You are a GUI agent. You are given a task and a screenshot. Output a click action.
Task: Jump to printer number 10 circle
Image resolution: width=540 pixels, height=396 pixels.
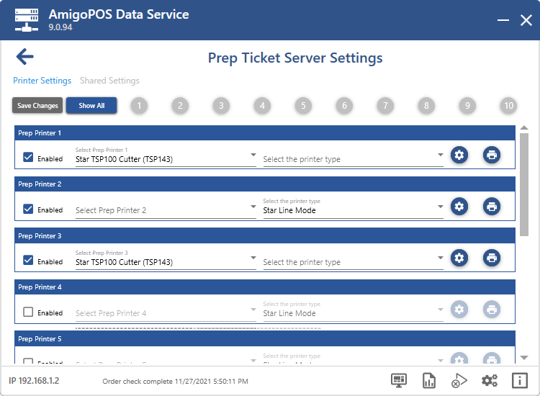point(508,105)
